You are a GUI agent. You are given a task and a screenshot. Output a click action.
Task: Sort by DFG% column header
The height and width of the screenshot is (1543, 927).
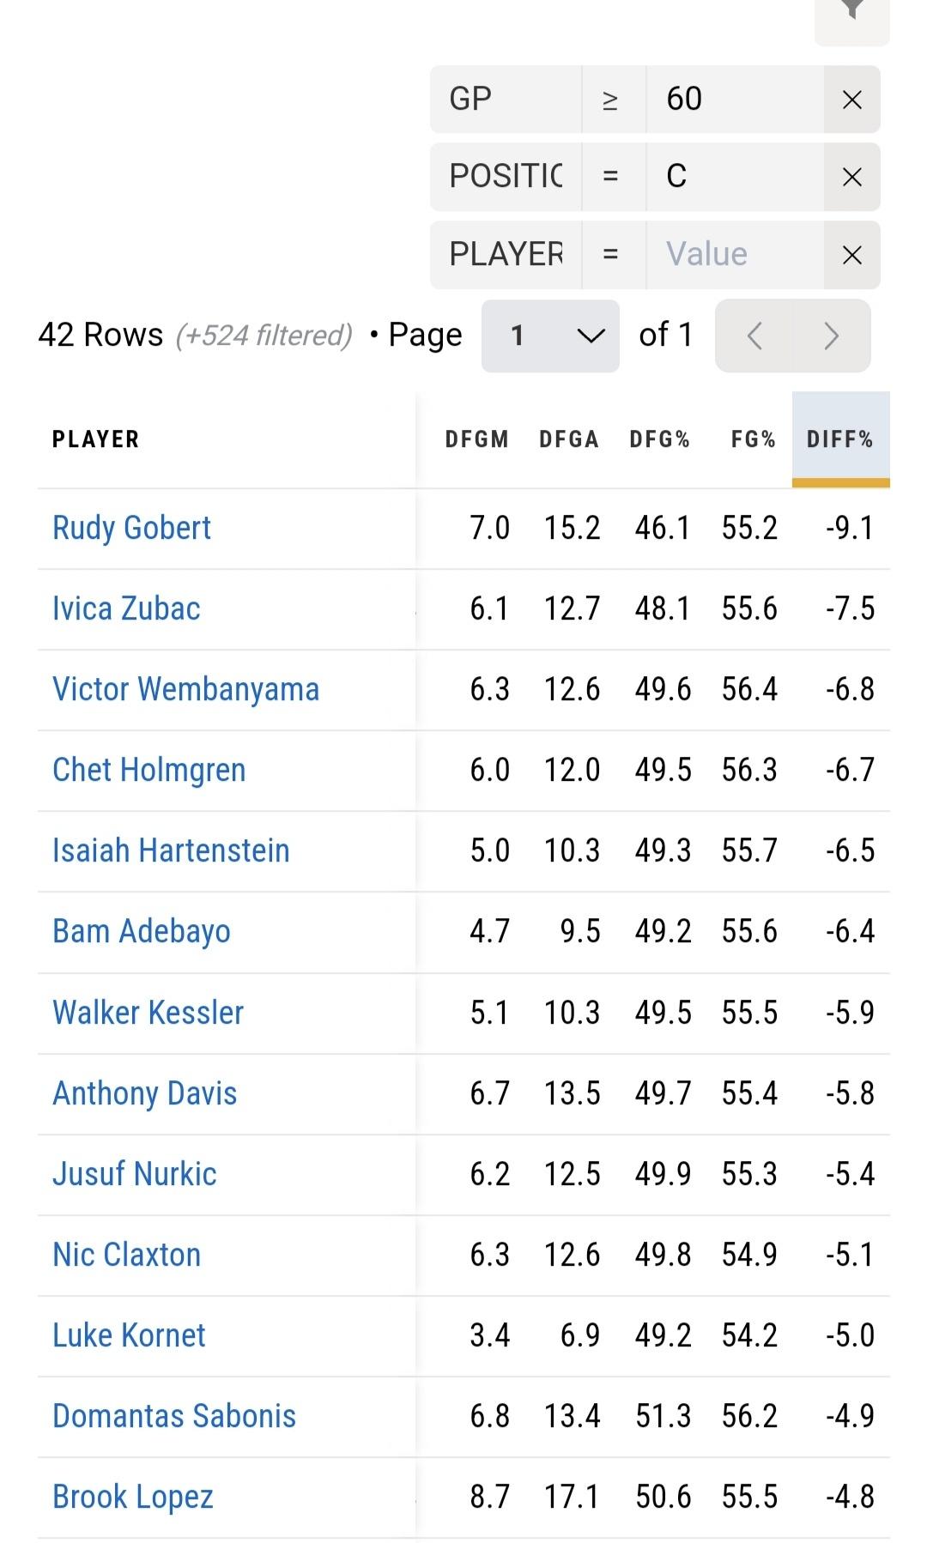point(659,439)
